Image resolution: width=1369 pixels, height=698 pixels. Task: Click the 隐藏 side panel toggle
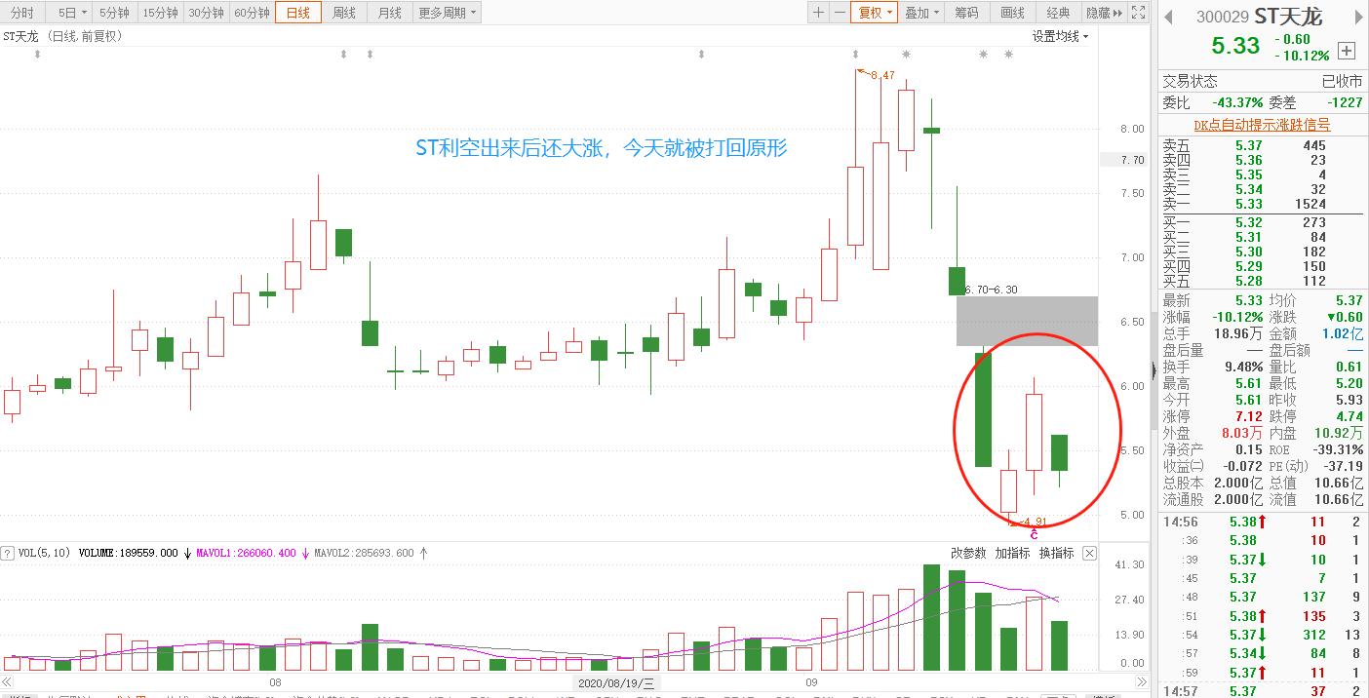point(1104,13)
